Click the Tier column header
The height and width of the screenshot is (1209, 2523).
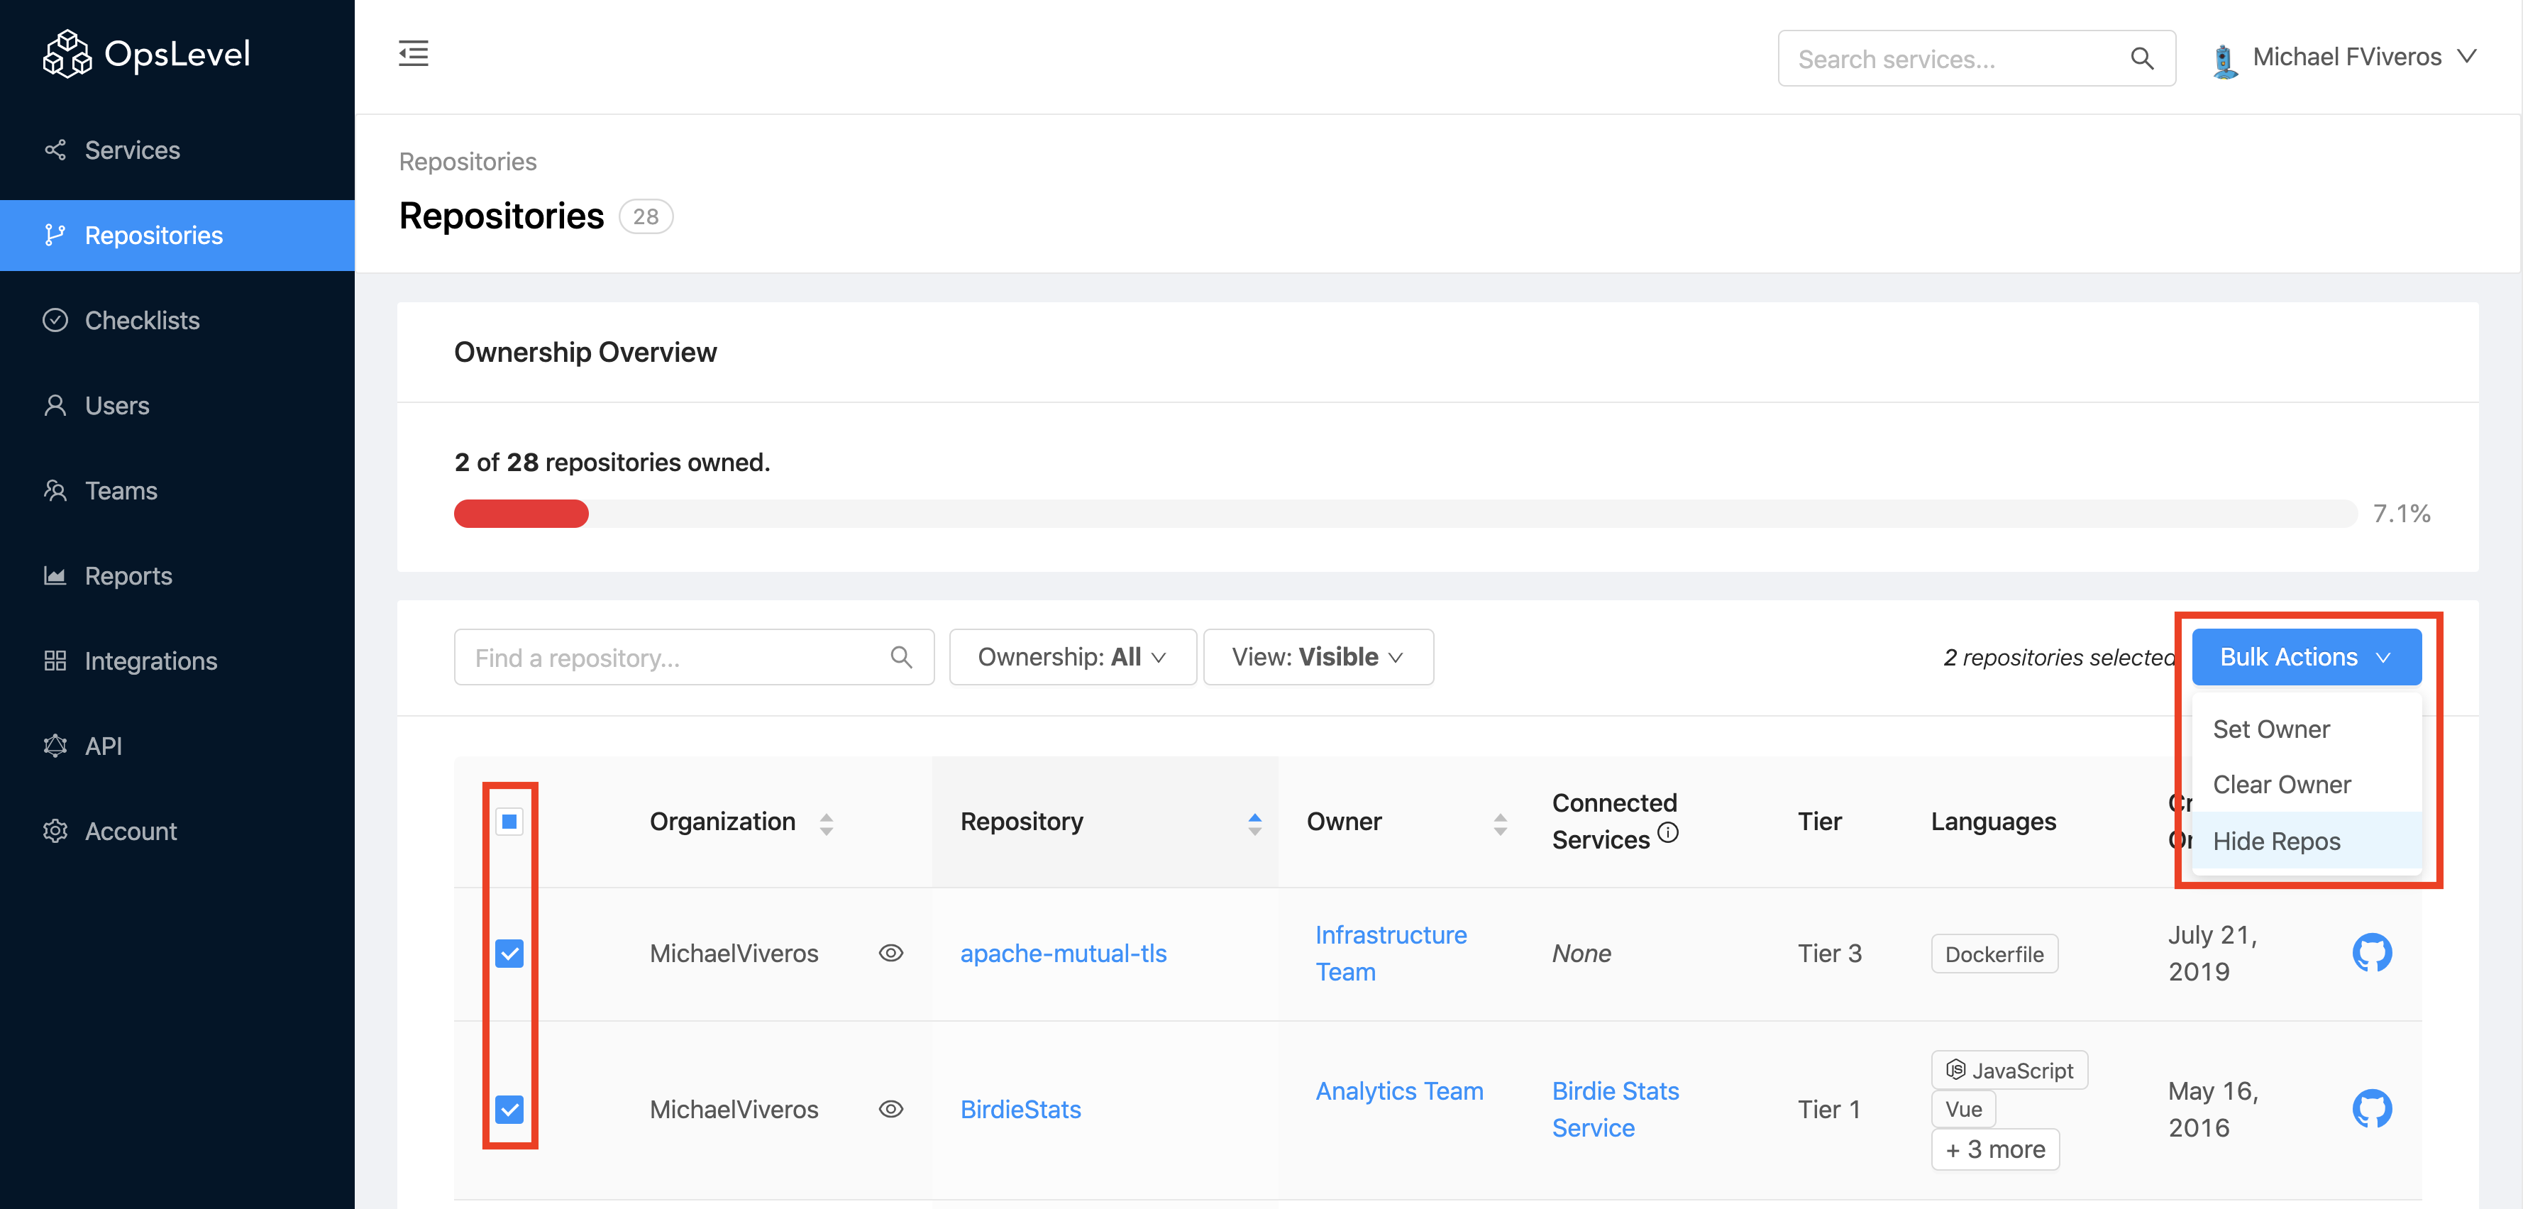point(1820,822)
